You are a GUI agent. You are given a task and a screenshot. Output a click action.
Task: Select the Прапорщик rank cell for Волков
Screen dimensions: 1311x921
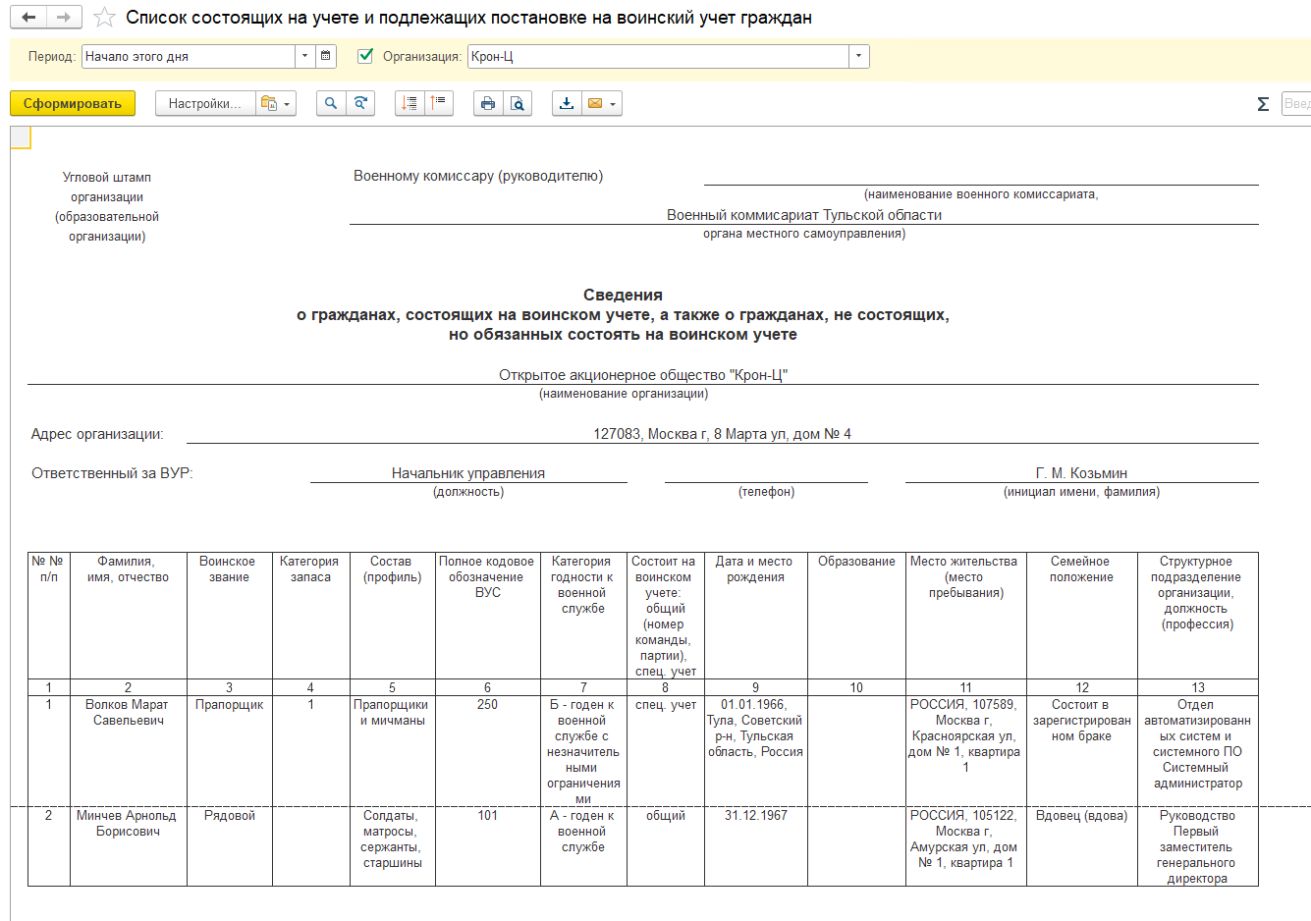(x=230, y=751)
